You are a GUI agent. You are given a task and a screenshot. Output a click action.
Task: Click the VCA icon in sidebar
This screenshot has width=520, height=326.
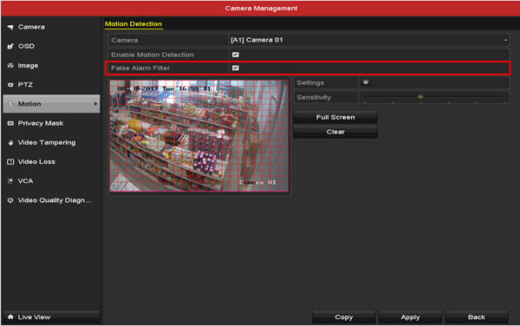pyautogui.click(x=10, y=181)
